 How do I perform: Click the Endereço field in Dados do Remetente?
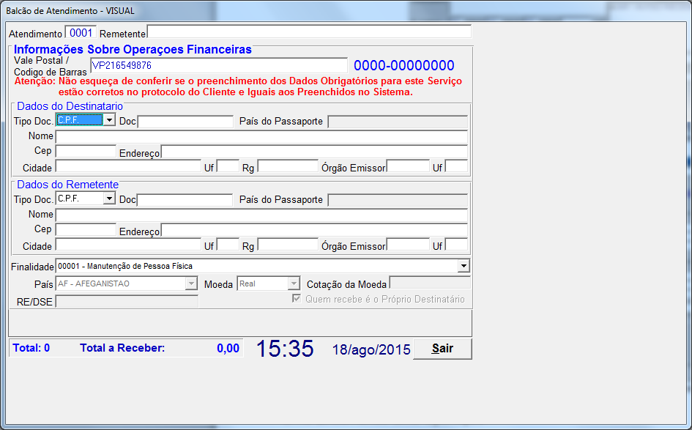coord(314,230)
